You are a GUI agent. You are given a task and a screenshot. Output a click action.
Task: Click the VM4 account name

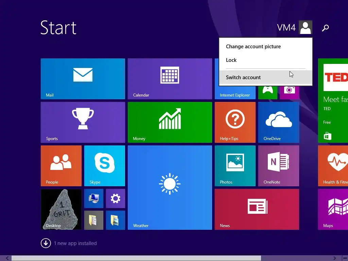click(x=286, y=28)
